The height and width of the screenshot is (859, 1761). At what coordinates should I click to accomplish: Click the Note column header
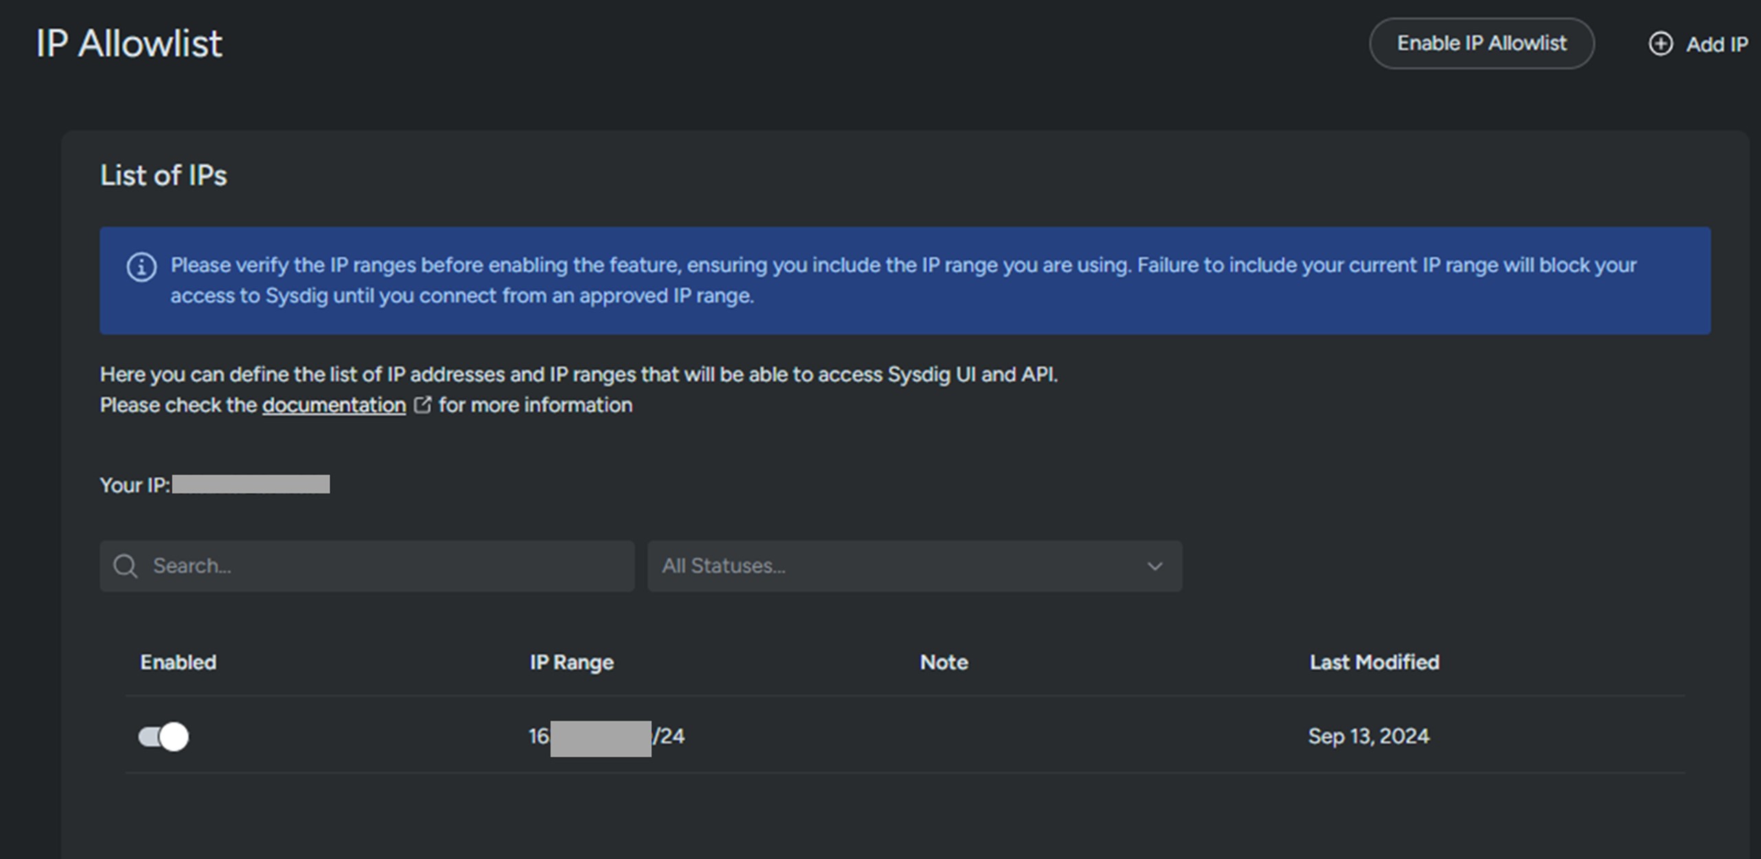click(x=943, y=662)
